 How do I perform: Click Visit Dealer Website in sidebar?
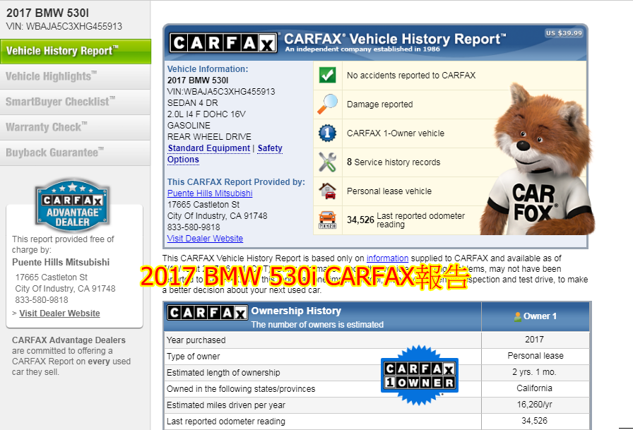pos(60,313)
